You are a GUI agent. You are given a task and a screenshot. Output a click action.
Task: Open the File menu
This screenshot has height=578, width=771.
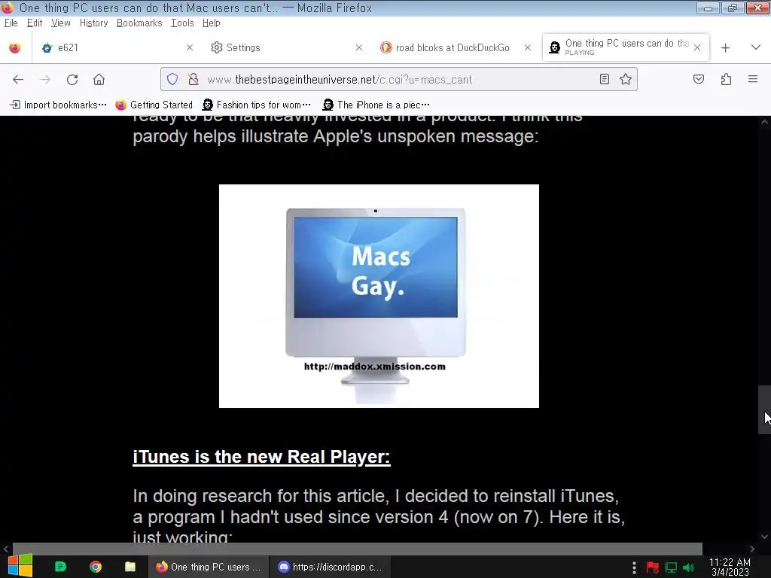[x=11, y=23]
